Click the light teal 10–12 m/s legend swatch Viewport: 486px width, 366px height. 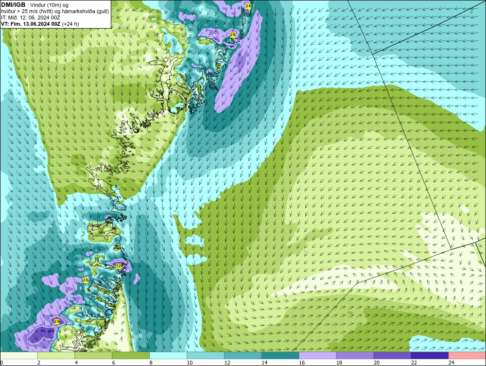click(206, 355)
